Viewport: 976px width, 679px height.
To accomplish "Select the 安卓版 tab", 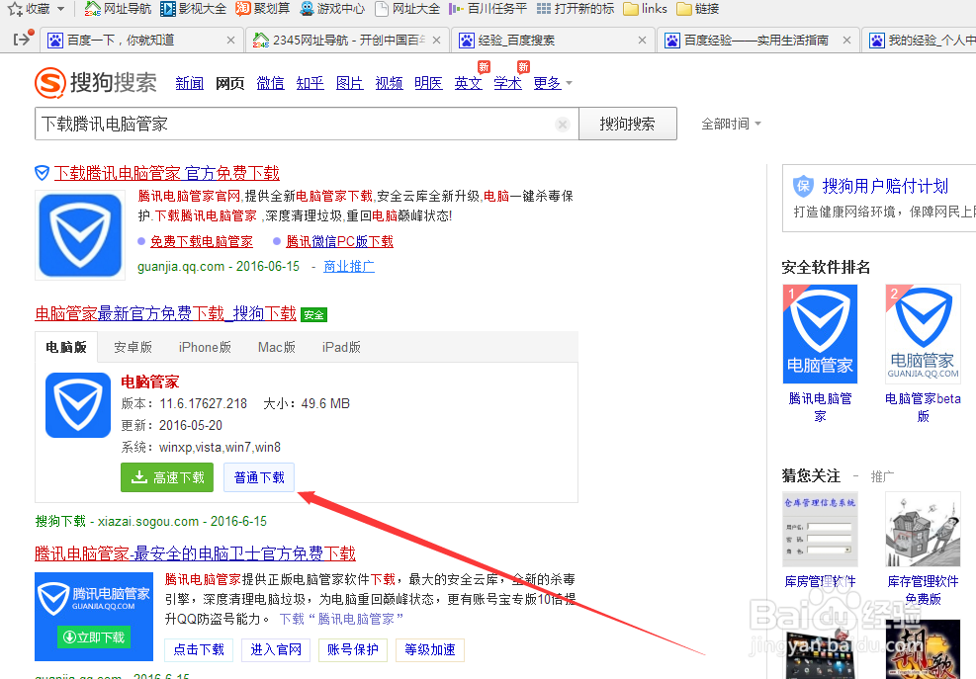I will pos(133,347).
